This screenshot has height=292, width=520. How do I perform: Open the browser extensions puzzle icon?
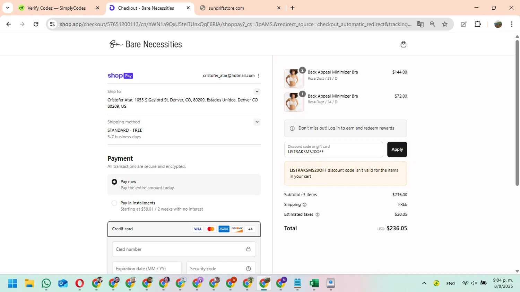click(478, 24)
